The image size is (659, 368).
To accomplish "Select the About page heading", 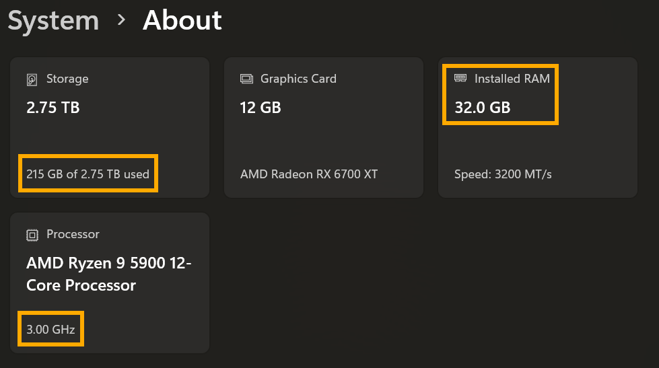I will (x=182, y=21).
